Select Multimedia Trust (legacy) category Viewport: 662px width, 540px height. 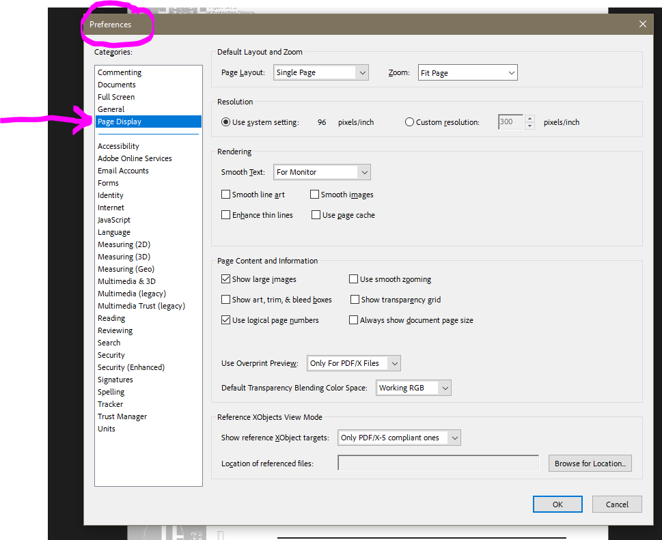[141, 306]
